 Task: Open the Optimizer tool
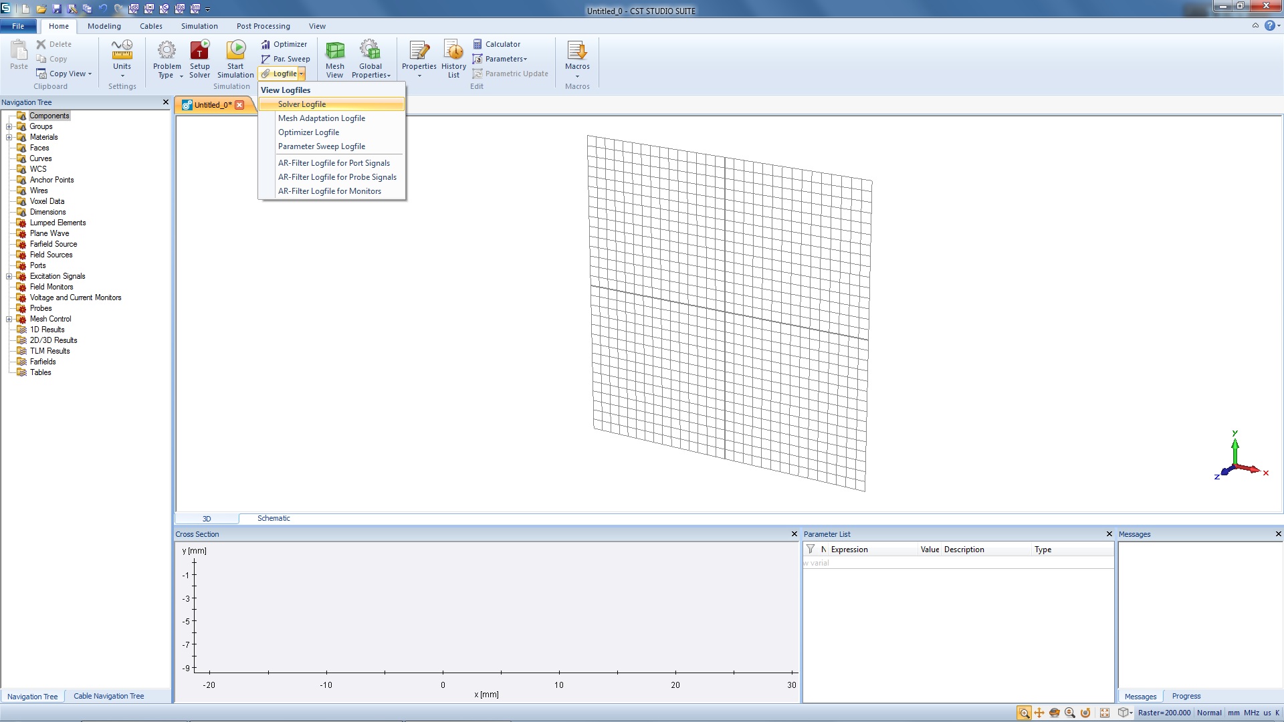pos(284,44)
